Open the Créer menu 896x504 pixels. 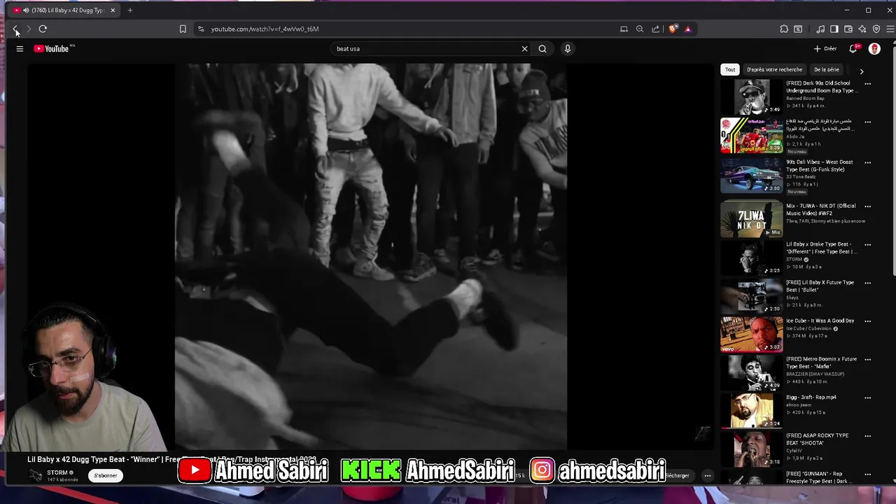[x=826, y=49]
